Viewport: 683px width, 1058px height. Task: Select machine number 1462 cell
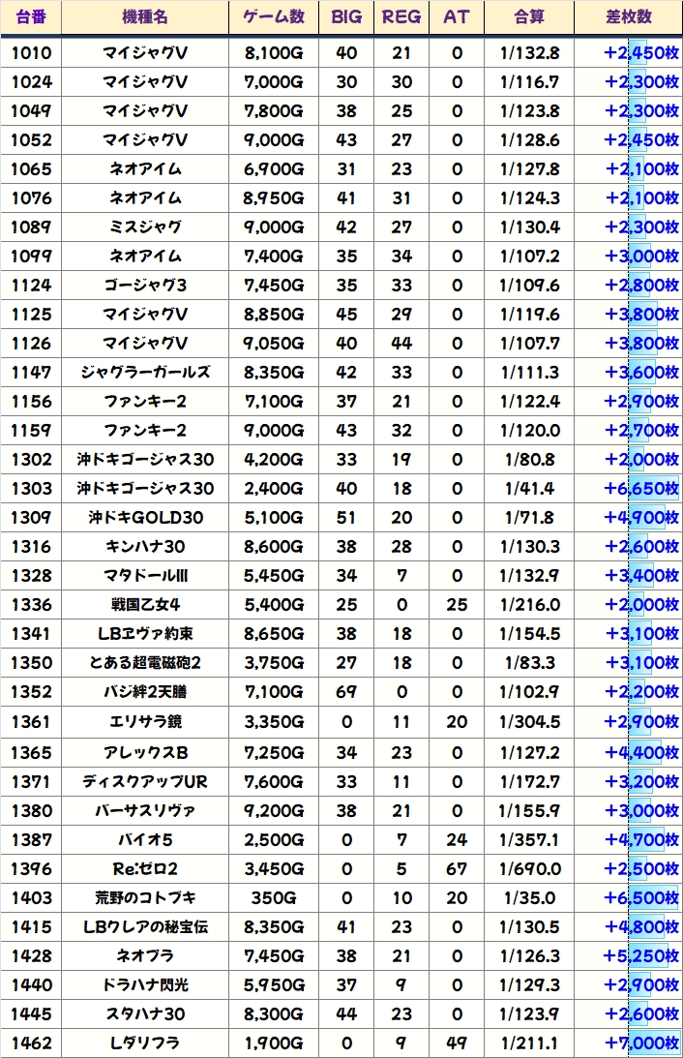pyautogui.click(x=31, y=1043)
